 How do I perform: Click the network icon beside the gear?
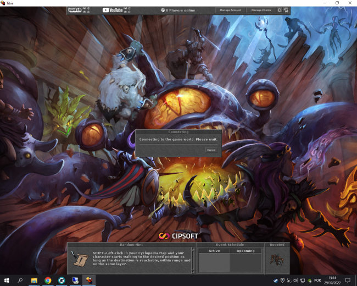[286, 10]
